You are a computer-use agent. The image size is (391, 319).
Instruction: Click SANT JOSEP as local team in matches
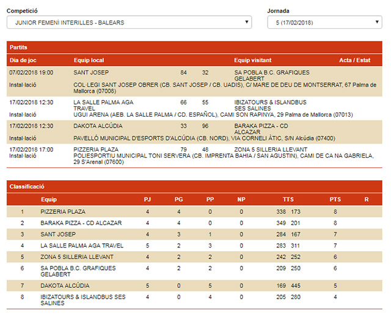90,72
